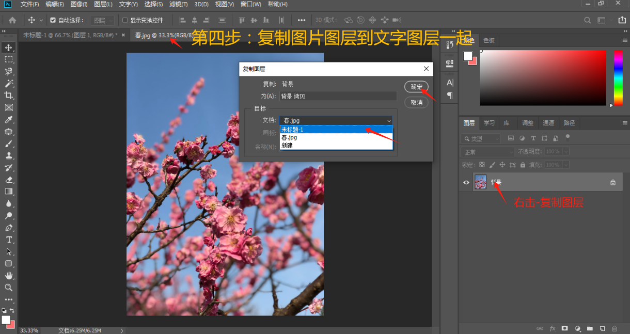This screenshot has height=334, width=630.
Task: Select the Eraser tool
Action: [x=9, y=180]
